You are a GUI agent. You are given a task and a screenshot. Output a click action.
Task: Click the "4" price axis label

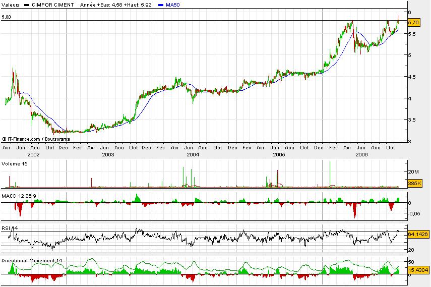pos(409,98)
